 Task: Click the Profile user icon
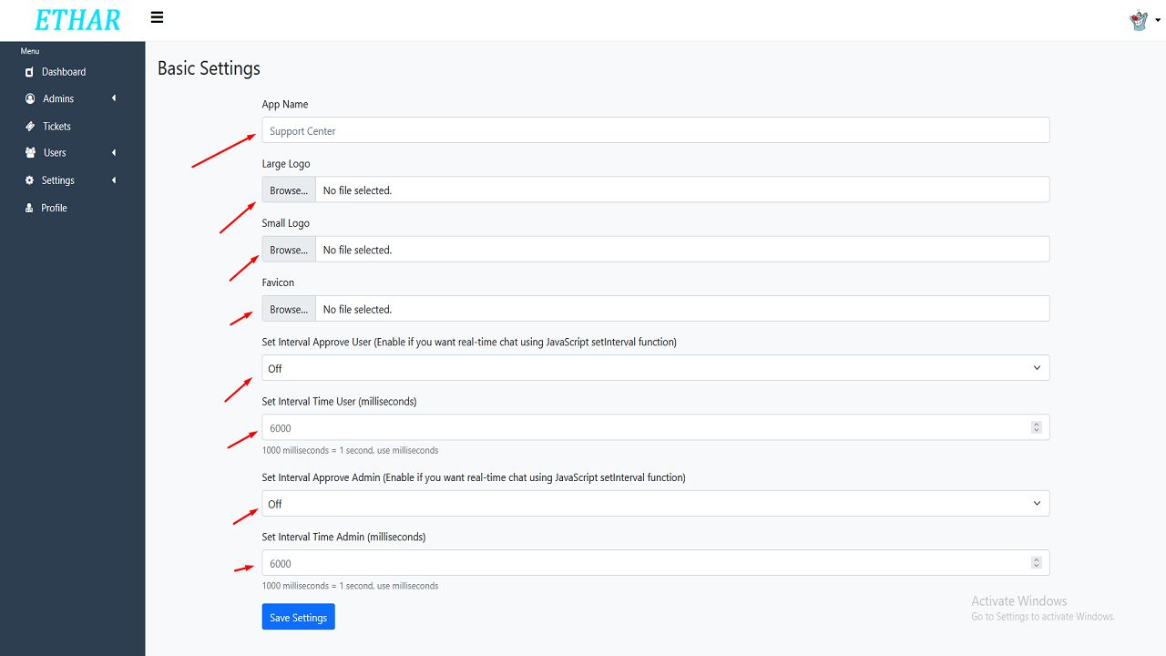[x=30, y=208]
